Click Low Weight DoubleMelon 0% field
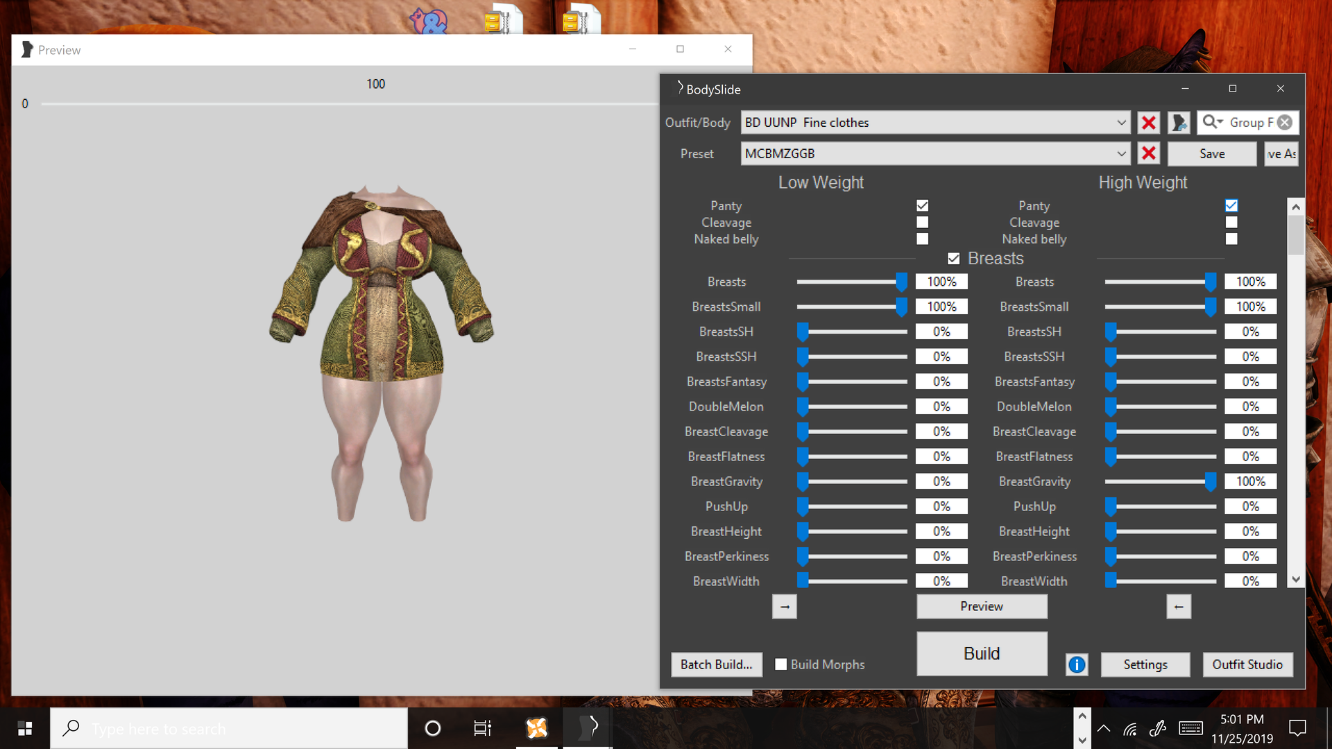1332x749 pixels. tap(941, 406)
